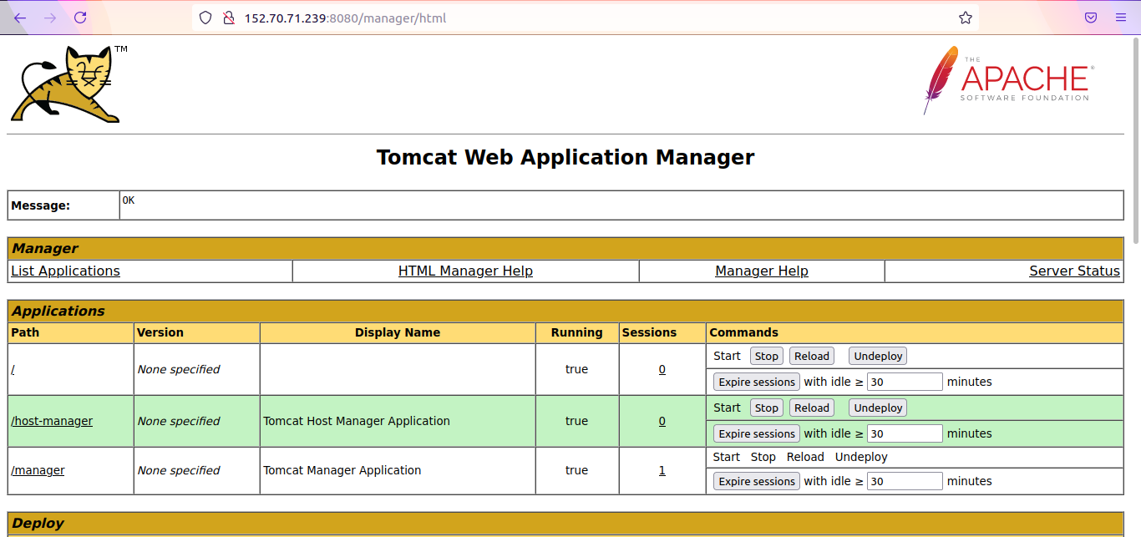Click the Running column header

576,332
